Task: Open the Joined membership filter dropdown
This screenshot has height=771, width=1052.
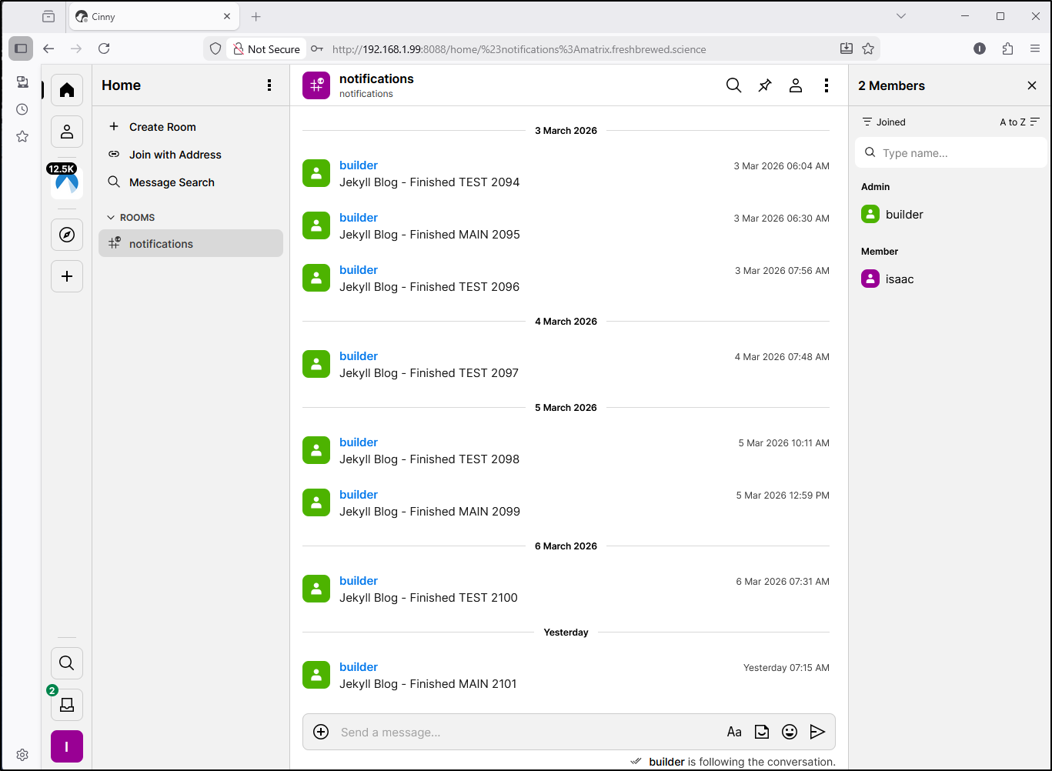Action: point(883,122)
